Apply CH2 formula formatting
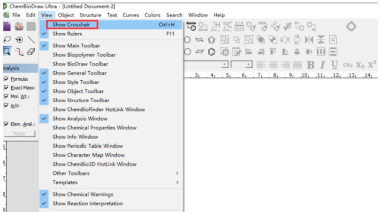The image size is (380, 212). (x=348, y=65)
